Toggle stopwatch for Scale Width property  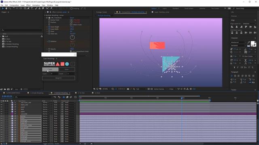click(49, 29)
